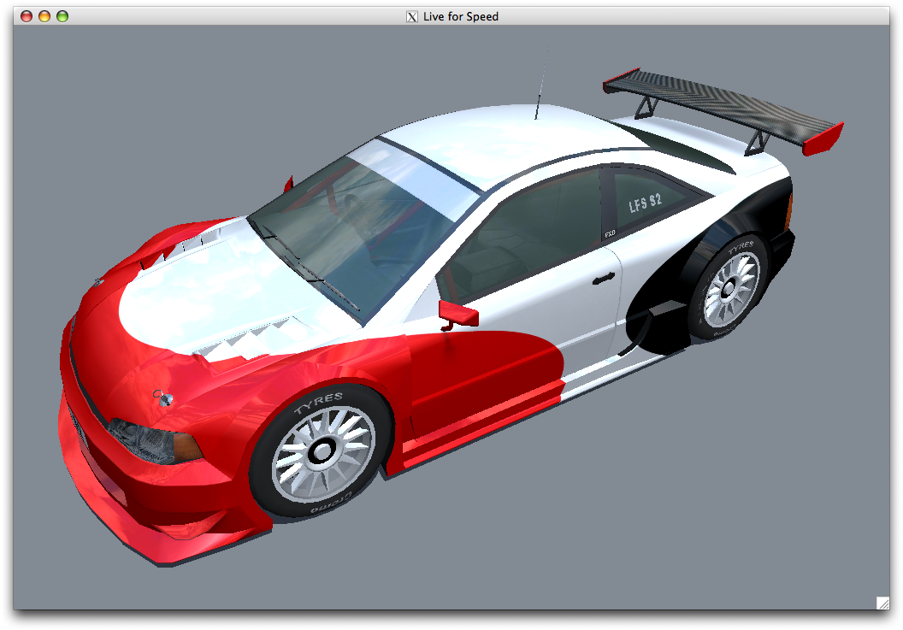Close the Live for Speed window
Image resolution: width=903 pixels, height=630 pixels.
(x=27, y=16)
